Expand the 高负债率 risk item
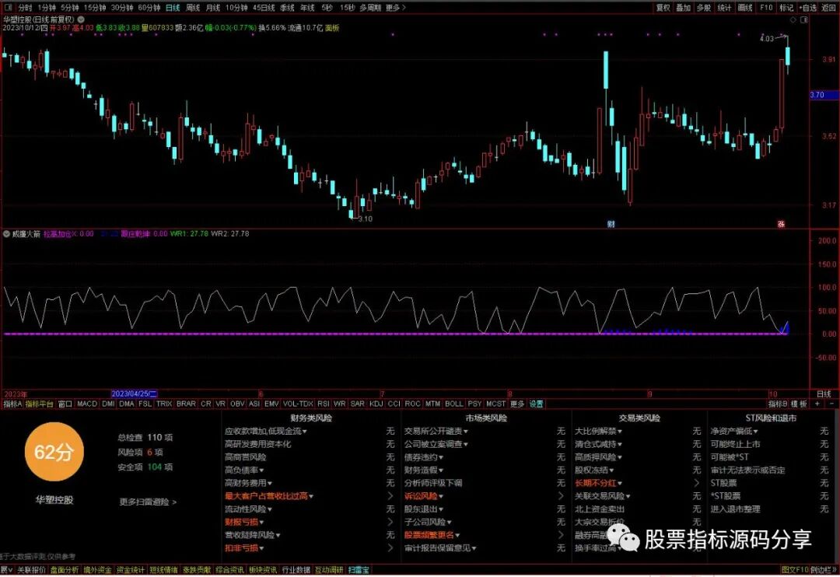Screen dimensions: 840x577 [x=244, y=470]
